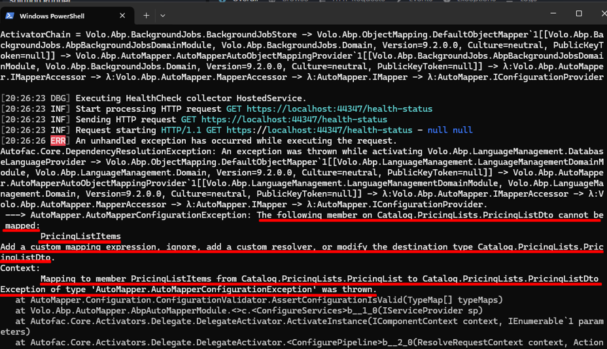The height and width of the screenshot is (349, 607).
Task: Click the standalone underlined PricingListItems line
Action: 80,236
